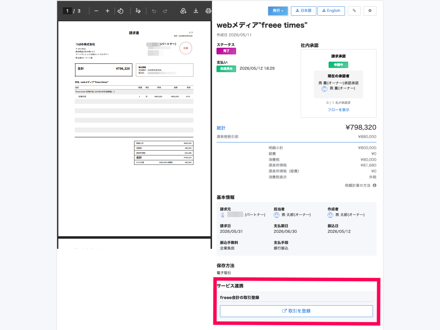Viewport: 440px width, 330px height.
Task: Click the page number field
Action: click(x=67, y=11)
